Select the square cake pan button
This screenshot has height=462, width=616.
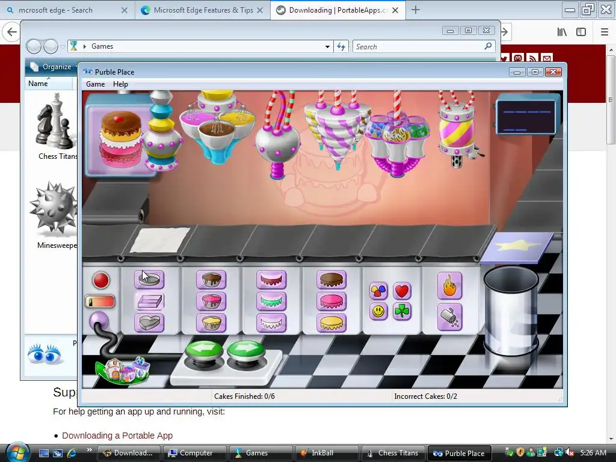149,301
